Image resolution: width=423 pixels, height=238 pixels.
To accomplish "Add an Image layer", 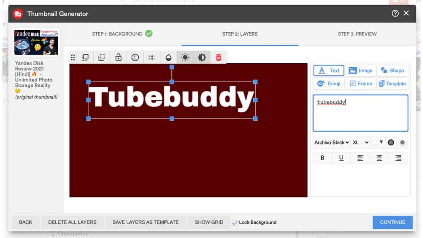I will [x=360, y=70].
